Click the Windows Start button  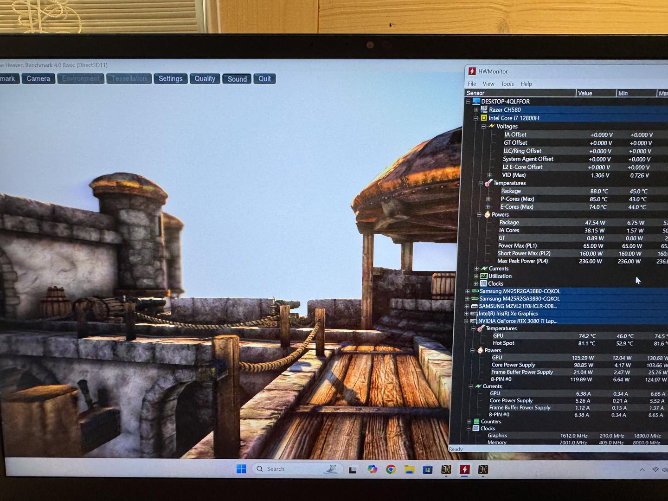241,469
